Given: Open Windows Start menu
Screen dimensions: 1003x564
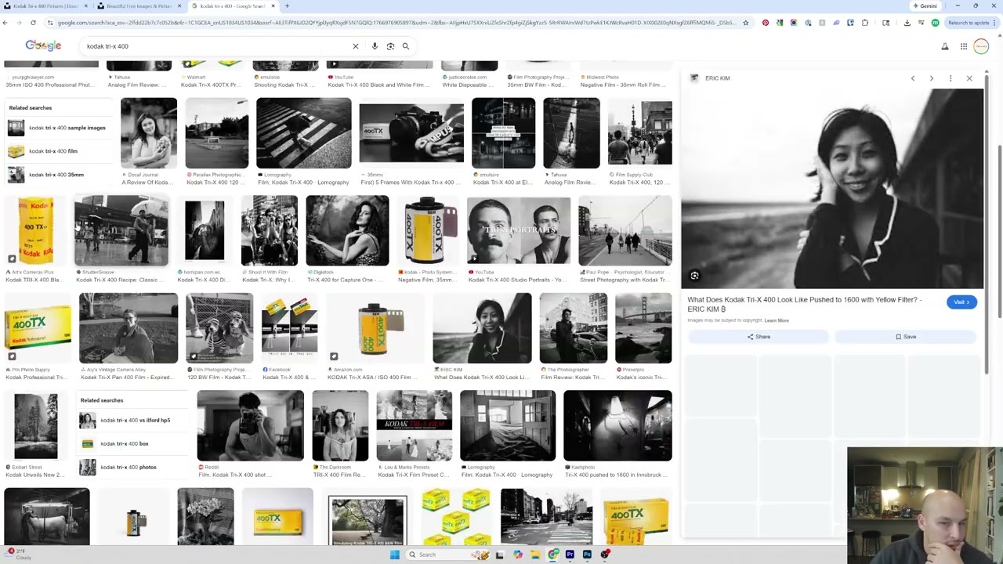Looking at the screenshot, I should [394, 555].
